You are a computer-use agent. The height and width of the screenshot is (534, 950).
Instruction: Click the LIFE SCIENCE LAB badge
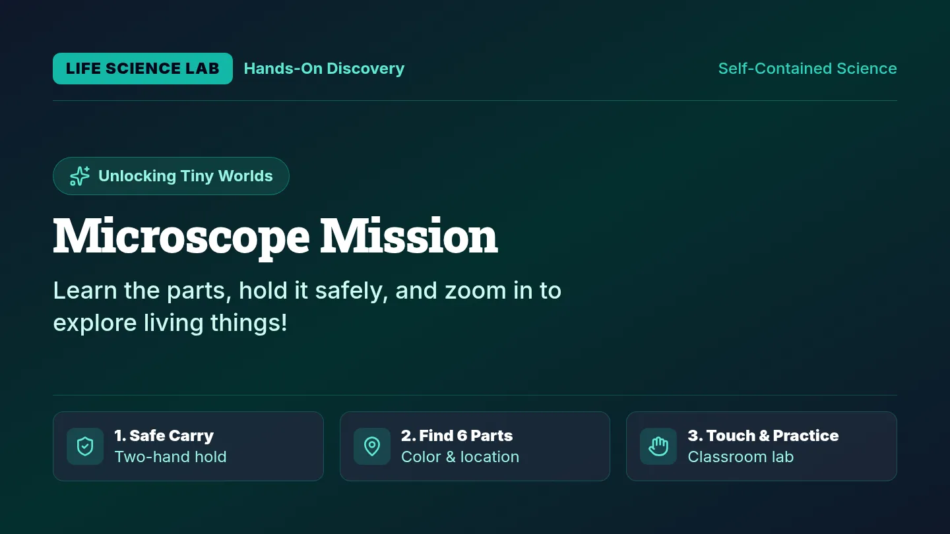[142, 69]
